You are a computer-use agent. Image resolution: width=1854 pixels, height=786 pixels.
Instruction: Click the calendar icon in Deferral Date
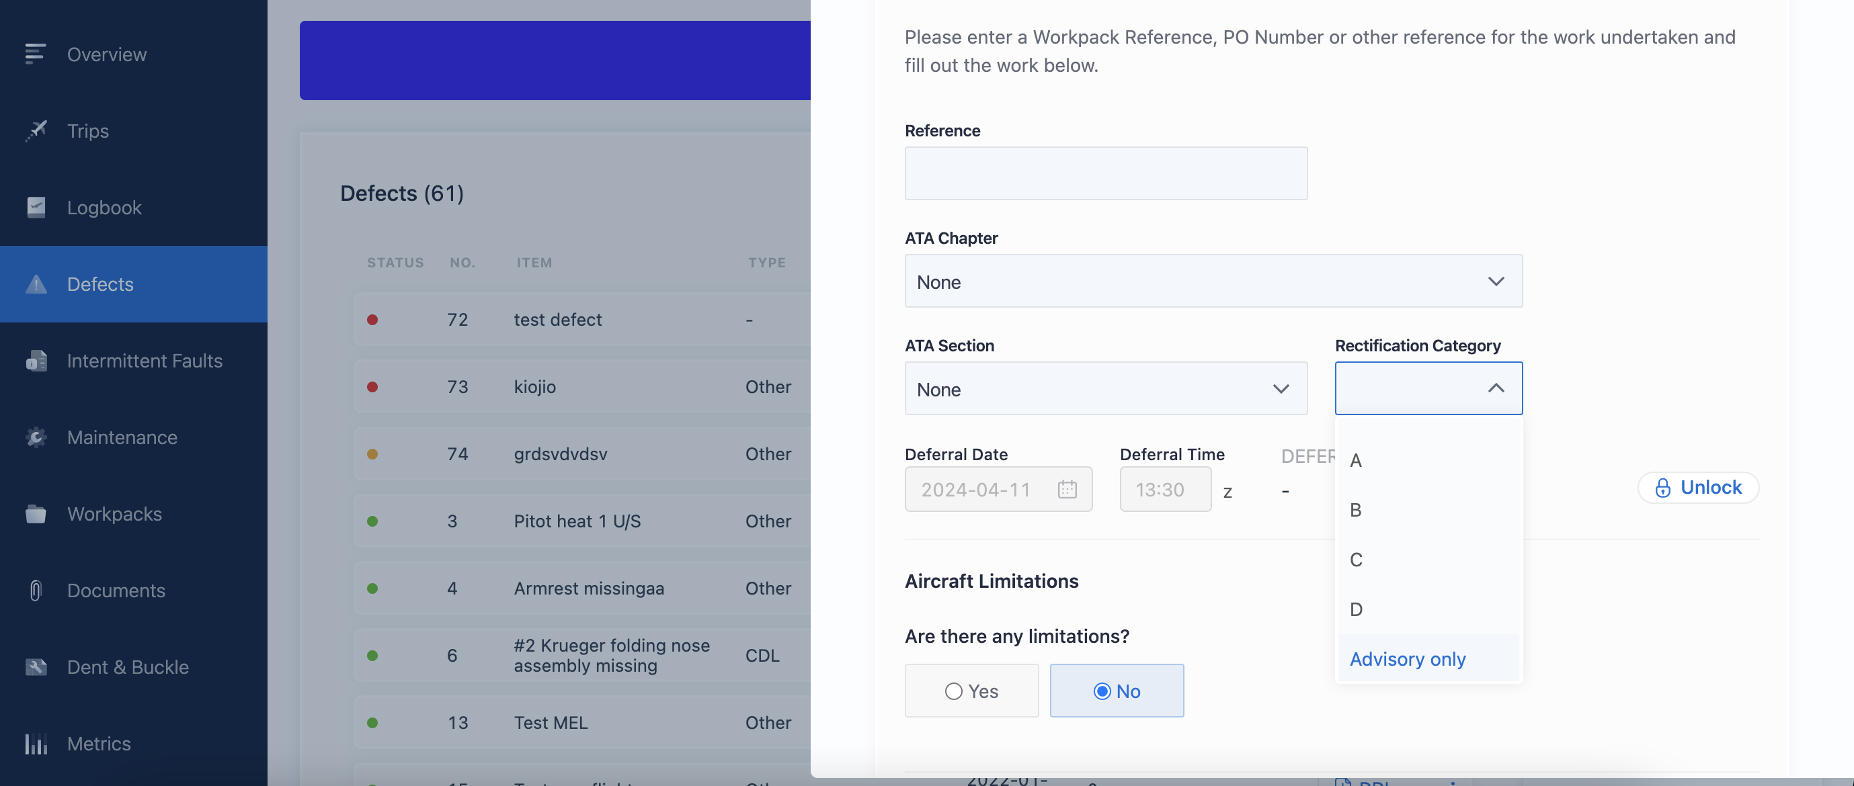pos(1067,489)
